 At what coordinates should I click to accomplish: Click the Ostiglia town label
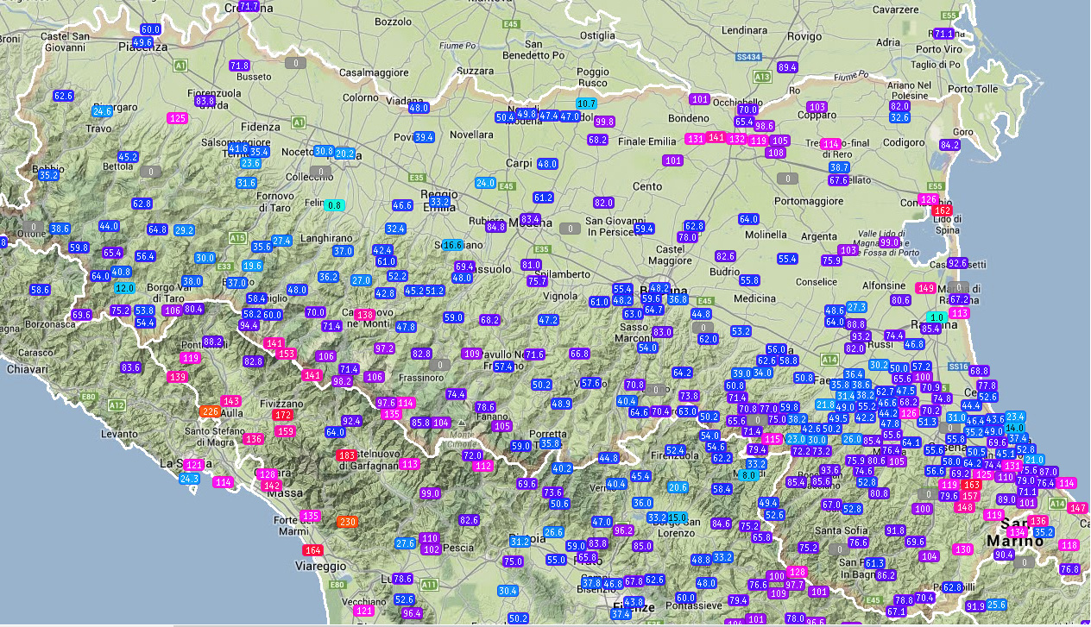pos(597,35)
